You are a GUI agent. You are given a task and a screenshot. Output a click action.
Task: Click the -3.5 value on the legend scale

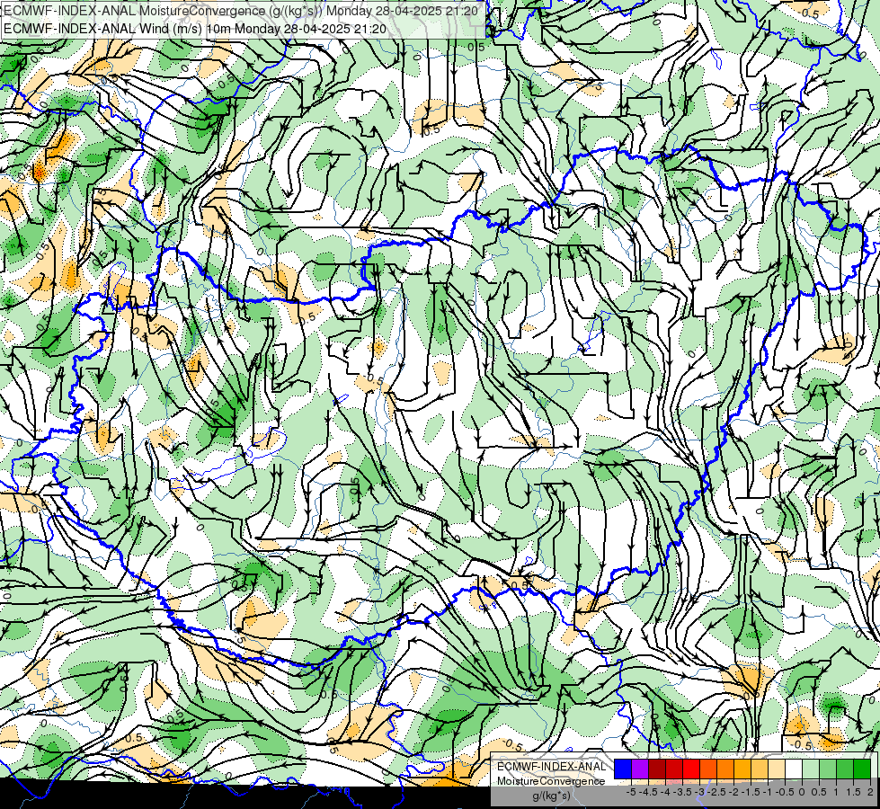682,792
